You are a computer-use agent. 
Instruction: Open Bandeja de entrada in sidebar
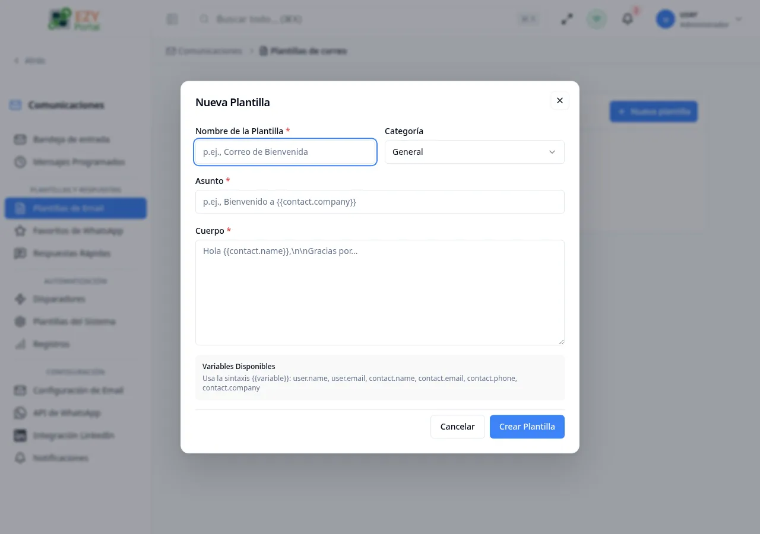pyautogui.click(x=75, y=139)
